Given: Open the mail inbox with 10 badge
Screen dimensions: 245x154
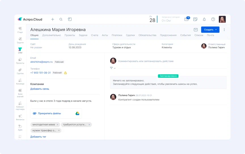Looking at the screenshot, I should (186, 19).
